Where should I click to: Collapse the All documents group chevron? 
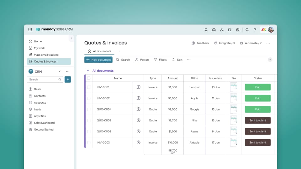click(x=88, y=71)
